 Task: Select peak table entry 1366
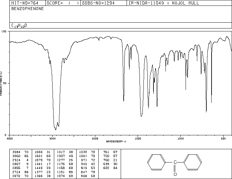(x=39, y=176)
